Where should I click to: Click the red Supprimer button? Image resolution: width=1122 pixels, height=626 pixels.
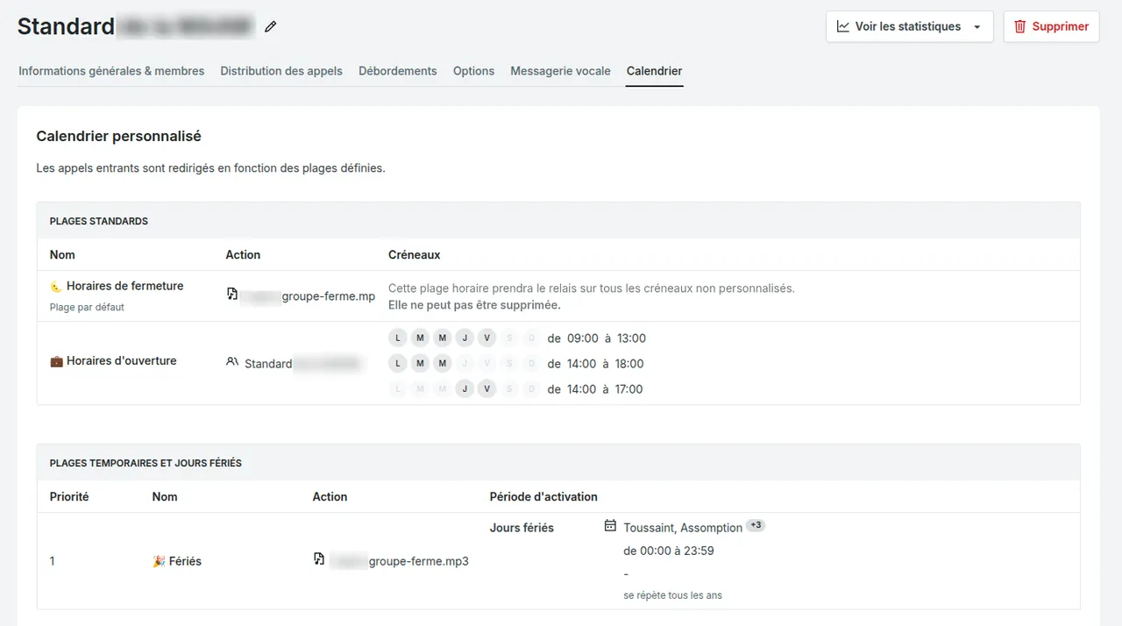(x=1051, y=26)
